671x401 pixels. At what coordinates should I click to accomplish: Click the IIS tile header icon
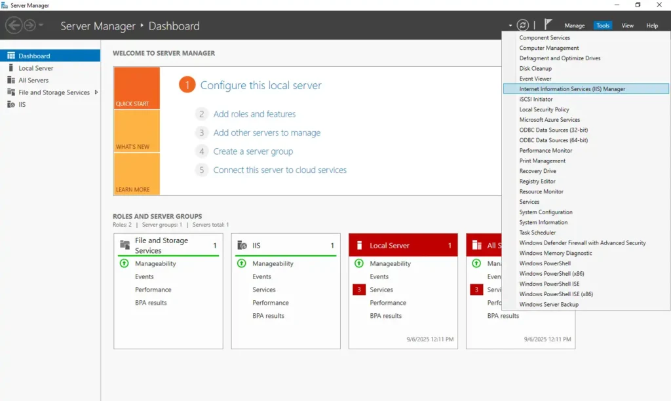click(x=242, y=245)
